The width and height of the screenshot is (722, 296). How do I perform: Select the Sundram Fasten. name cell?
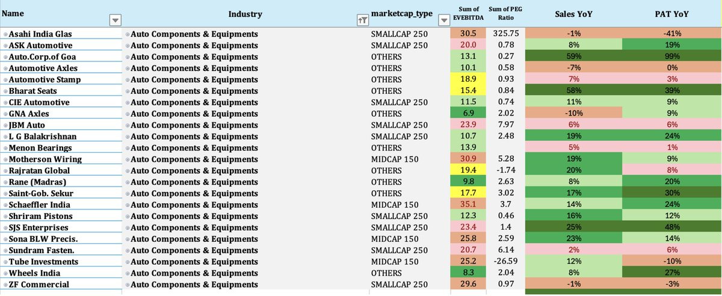61,251
